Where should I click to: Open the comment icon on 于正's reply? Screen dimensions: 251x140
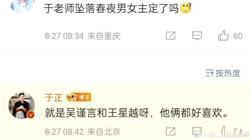click(197, 132)
